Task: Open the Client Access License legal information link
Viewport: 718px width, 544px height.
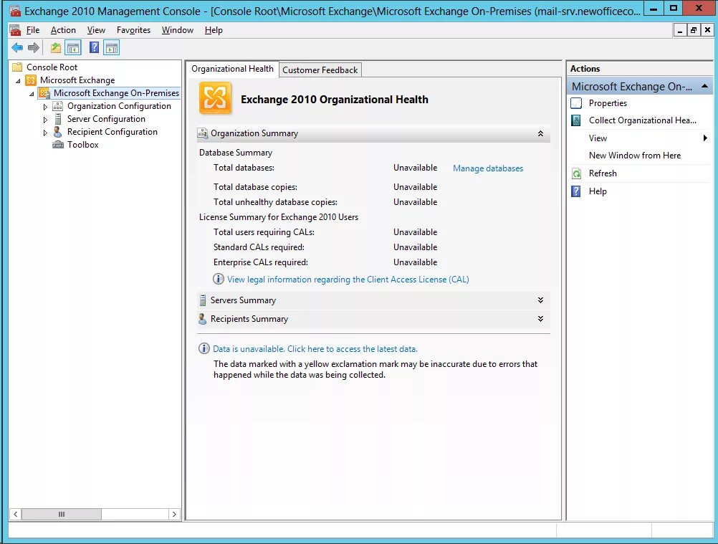Action: coord(348,280)
